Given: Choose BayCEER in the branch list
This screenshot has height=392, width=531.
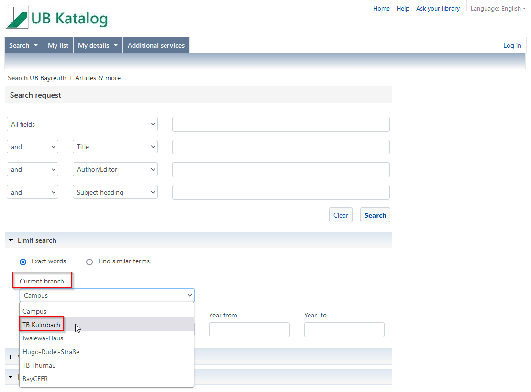Looking at the screenshot, I should 107,379.
